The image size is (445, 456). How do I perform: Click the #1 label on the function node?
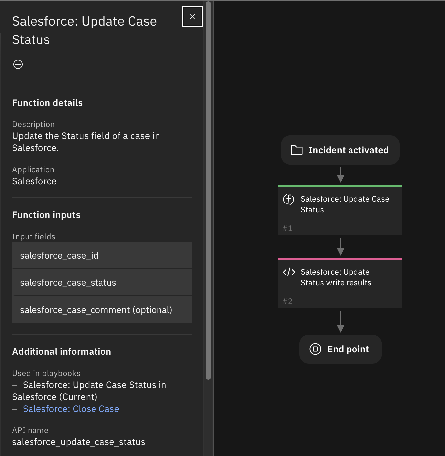tap(287, 228)
